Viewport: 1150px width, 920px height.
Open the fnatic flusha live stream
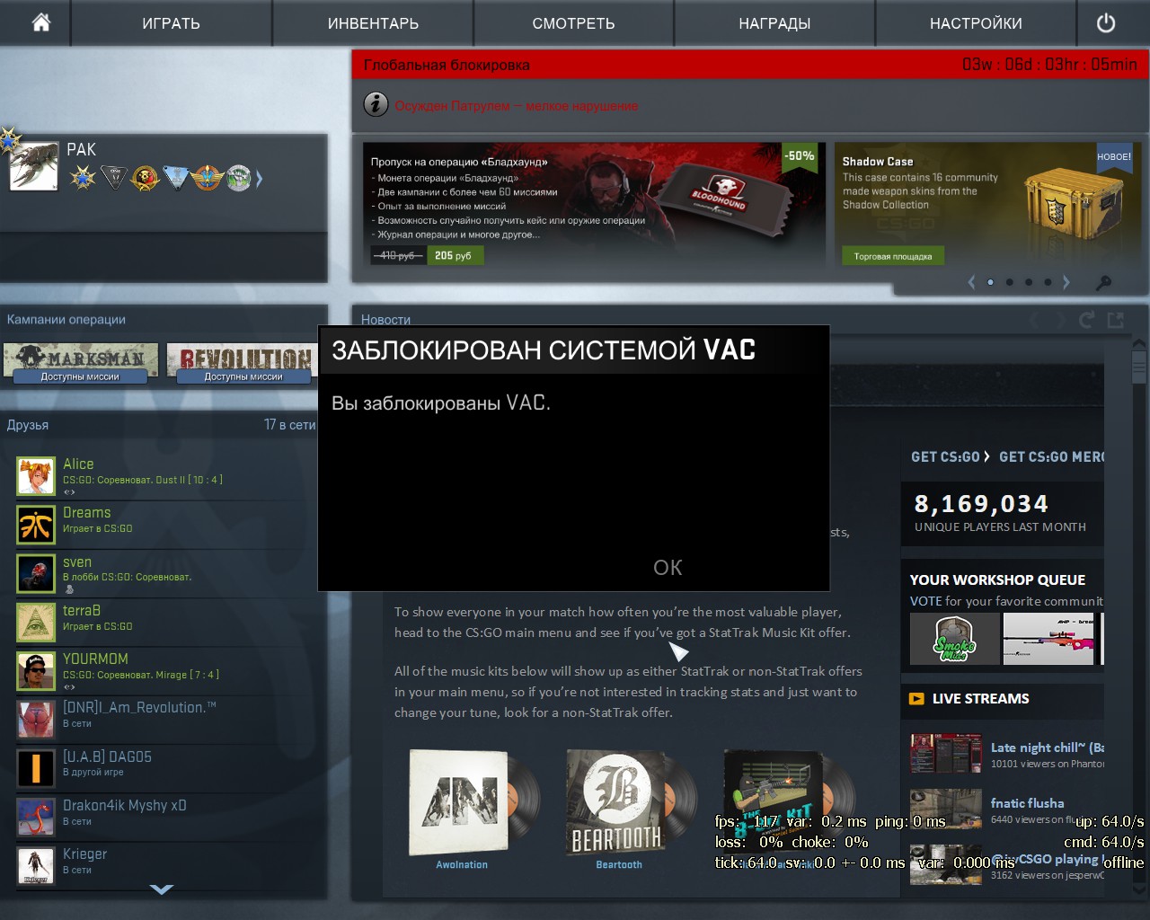click(1006, 809)
